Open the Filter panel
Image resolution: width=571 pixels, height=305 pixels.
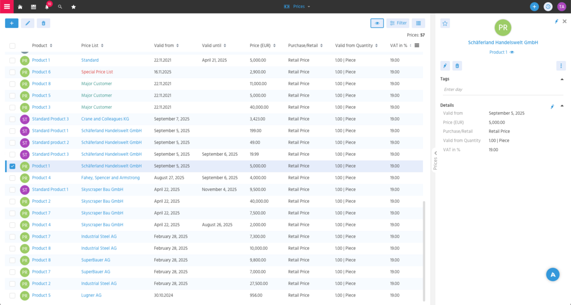click(398, 23)
